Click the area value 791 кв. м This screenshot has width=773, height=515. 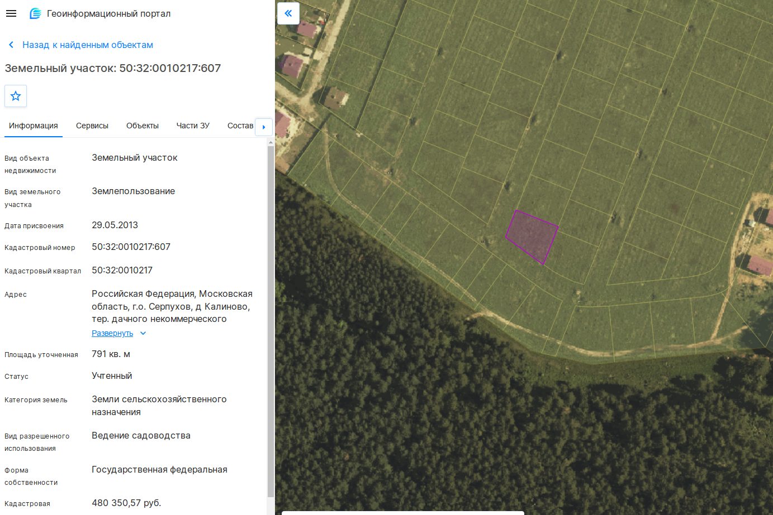point(111,354)
